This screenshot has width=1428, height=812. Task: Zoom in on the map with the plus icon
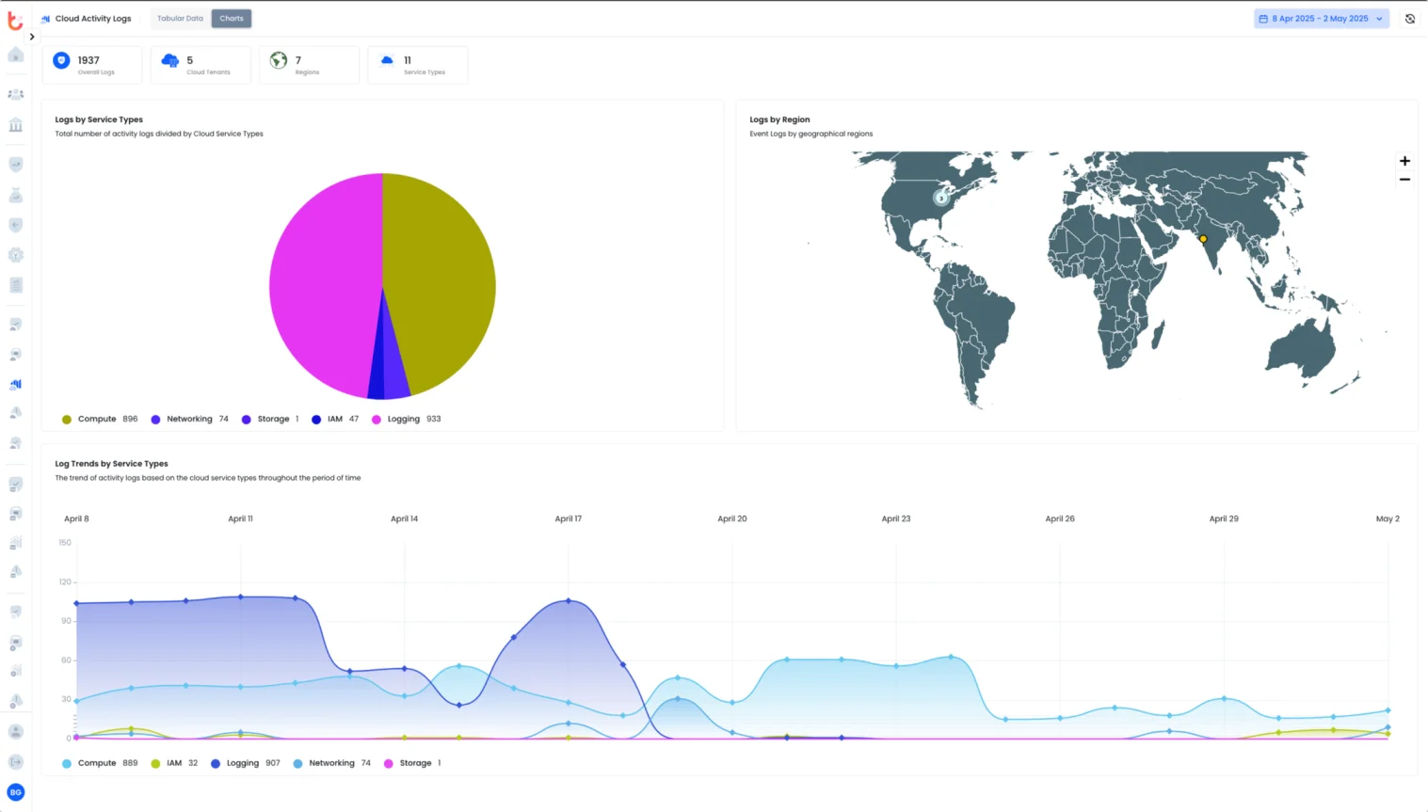[x=1404, y=160]
